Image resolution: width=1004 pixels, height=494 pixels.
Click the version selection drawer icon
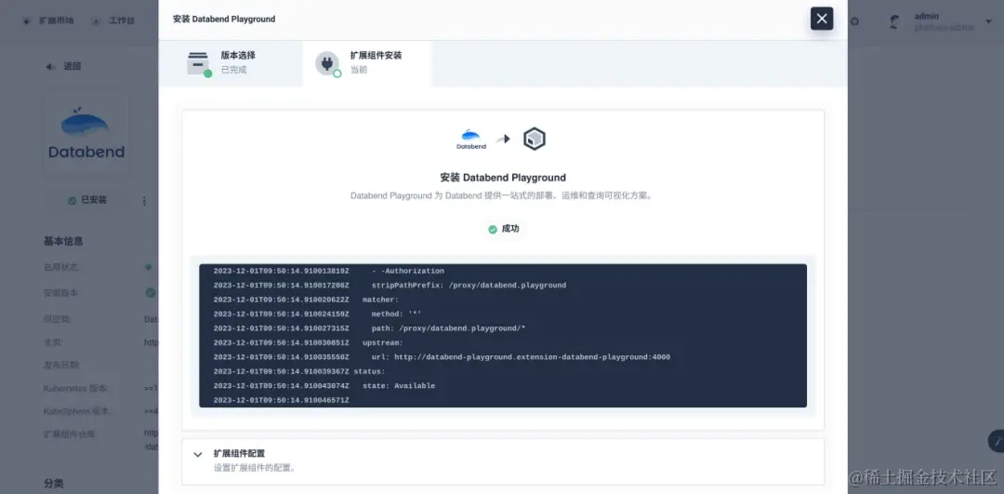pos(199,62)
